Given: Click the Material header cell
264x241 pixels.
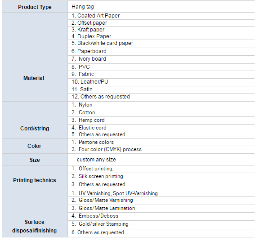Looking at the screenshot, I should [35, 57].
